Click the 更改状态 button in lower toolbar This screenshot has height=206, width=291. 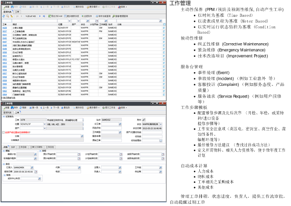(79, 107)
